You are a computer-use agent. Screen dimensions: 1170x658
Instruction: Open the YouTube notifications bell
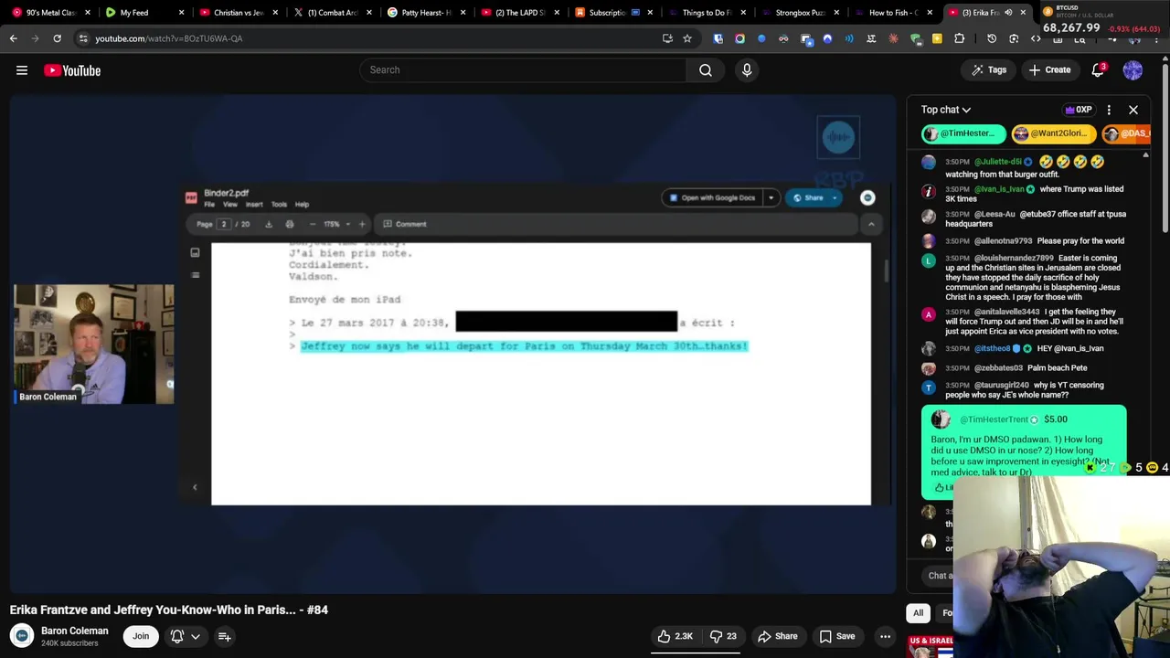(1099, 70)
